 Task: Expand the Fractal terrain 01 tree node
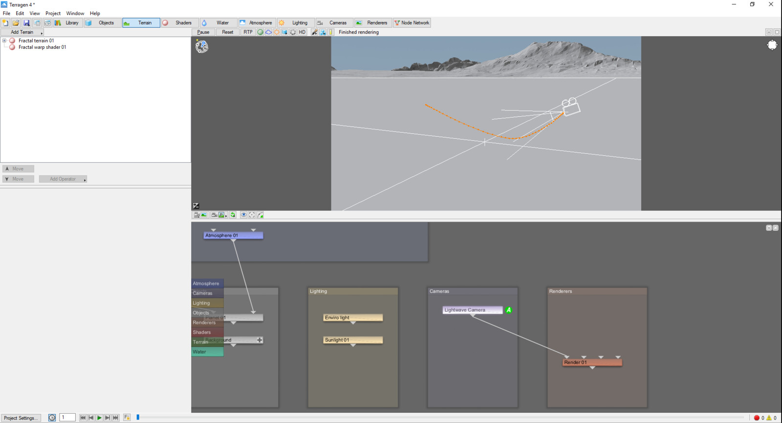click(x=4, y=41)
